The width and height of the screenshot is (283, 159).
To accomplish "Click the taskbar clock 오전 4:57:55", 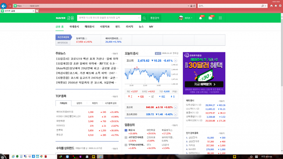I will click(267, 157).
